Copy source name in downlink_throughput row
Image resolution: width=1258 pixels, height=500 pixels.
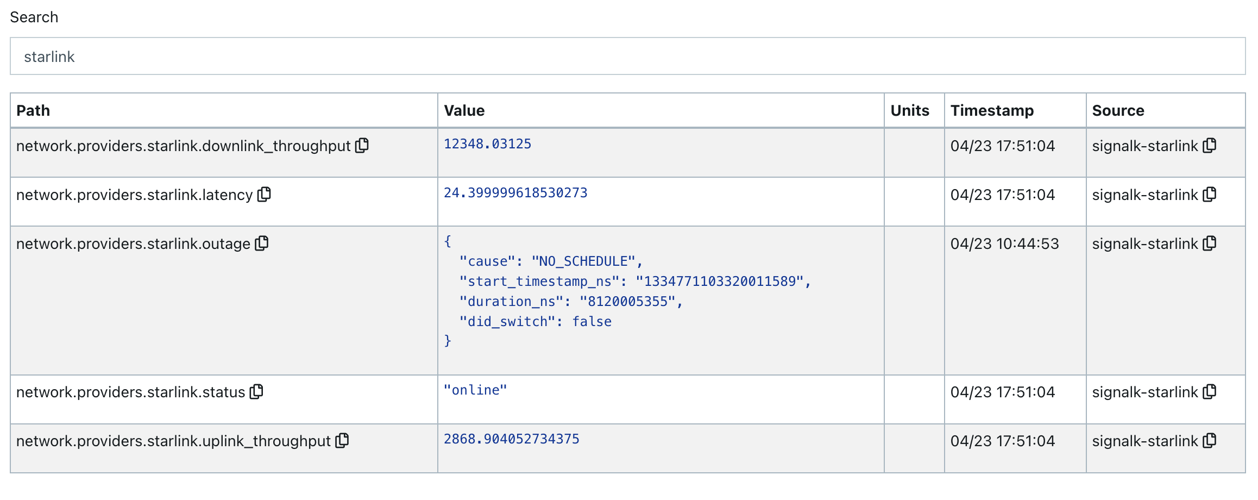(1210, 146)
